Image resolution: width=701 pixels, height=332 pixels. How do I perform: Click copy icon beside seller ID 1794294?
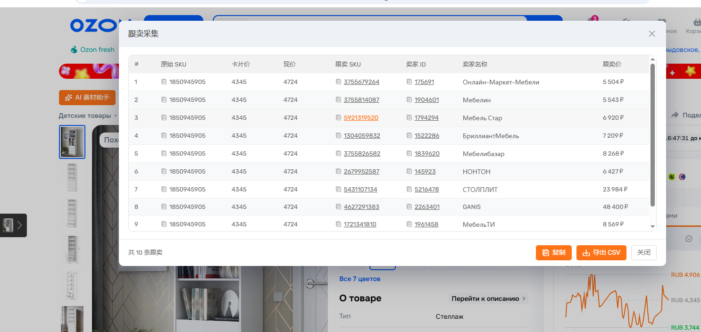(409, 118)
